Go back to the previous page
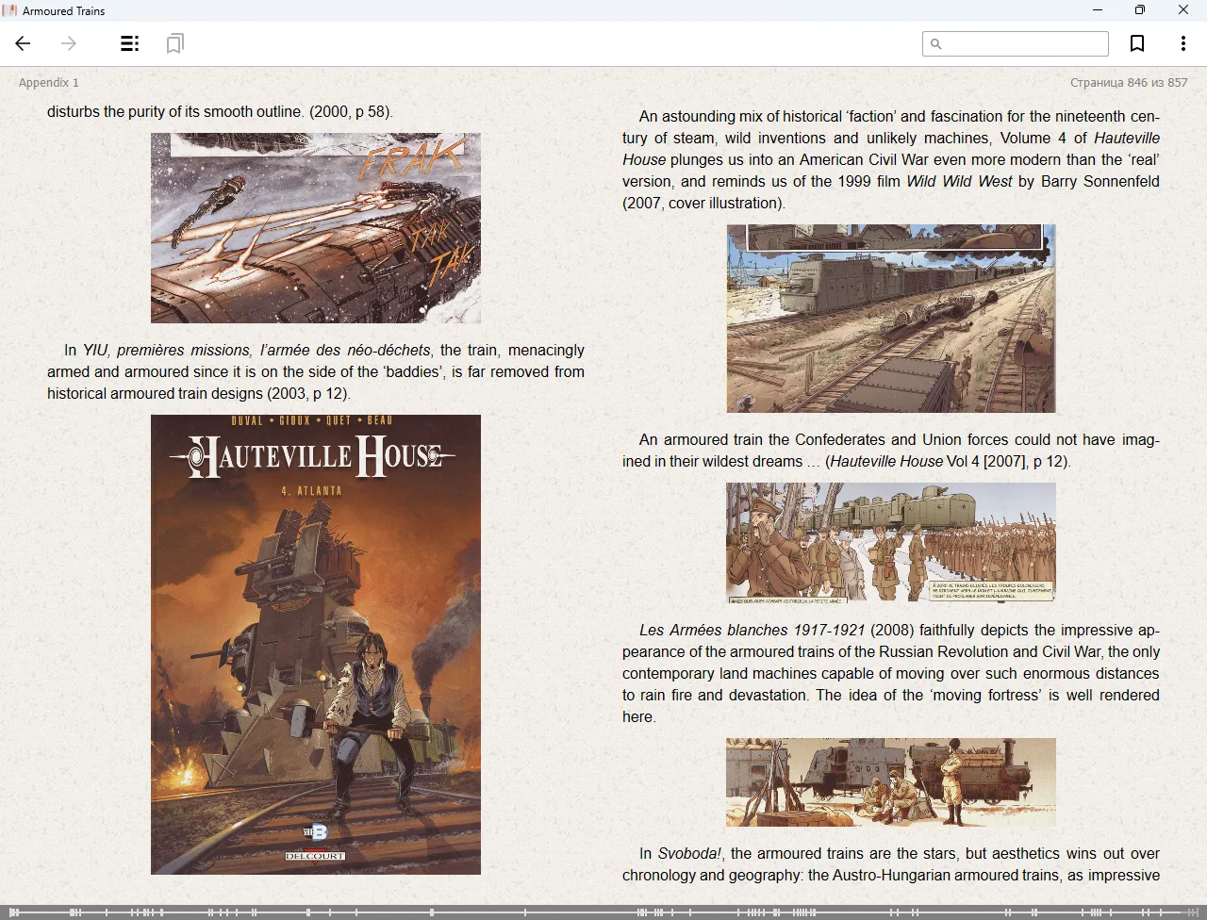 [24, 43]
